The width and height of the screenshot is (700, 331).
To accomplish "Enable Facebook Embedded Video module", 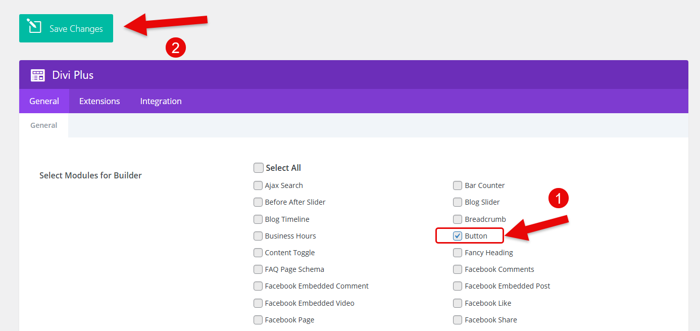I will pyautogui.click(x=258, y=303).
